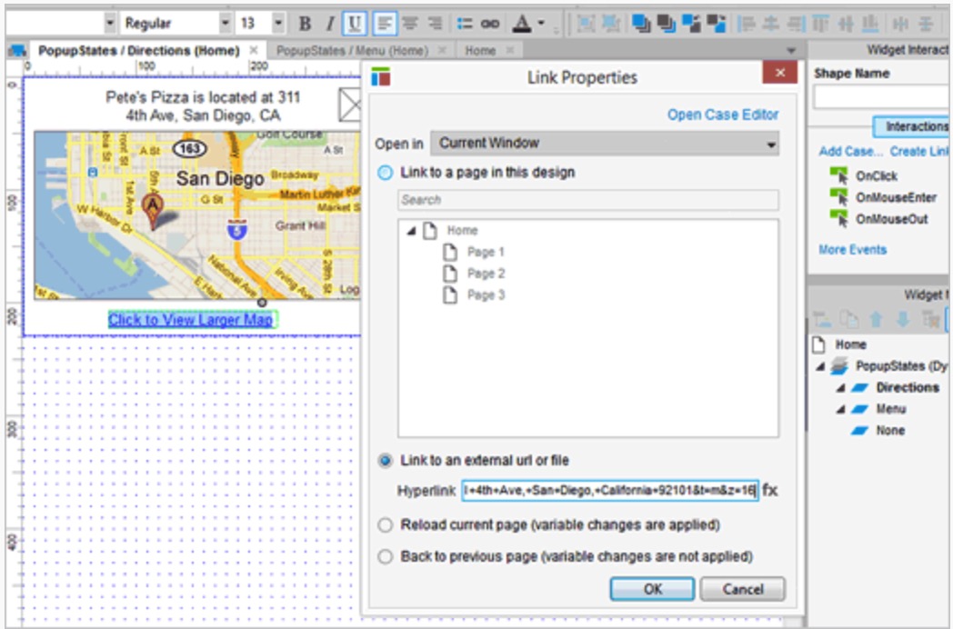Toggle underline formatting button

tap(355, 24)
